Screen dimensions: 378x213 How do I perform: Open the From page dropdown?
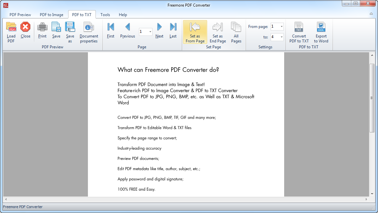(282, 27)
